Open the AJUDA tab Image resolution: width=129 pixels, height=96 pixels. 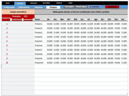pyautogui.click(x=70, y=3)
